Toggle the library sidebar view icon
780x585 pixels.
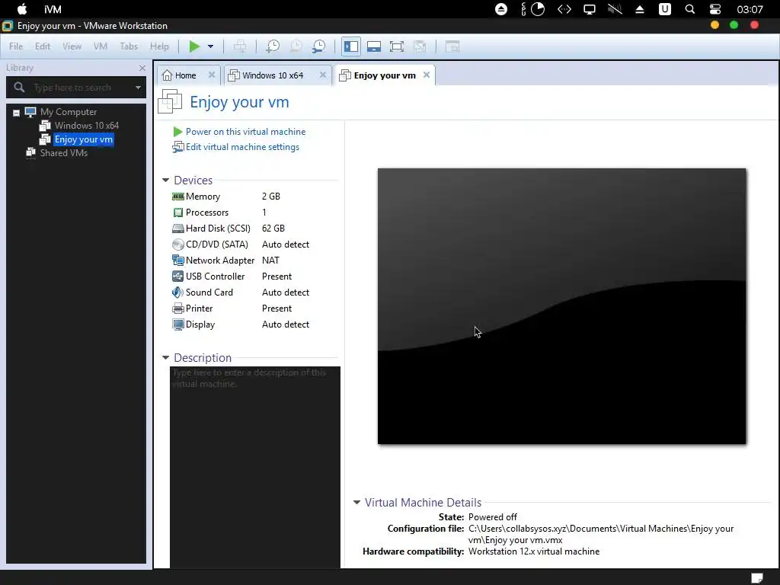[351, 46]
